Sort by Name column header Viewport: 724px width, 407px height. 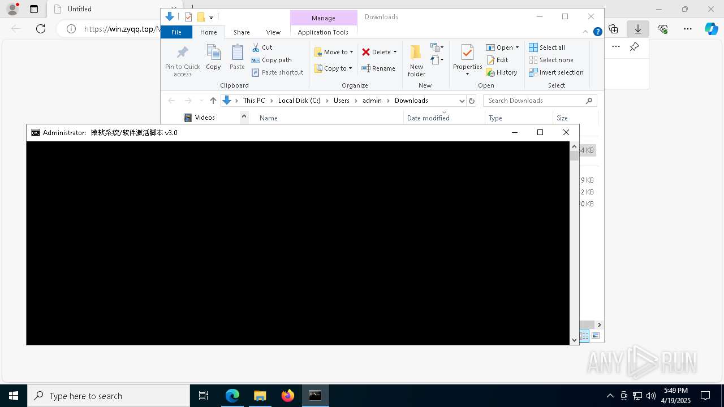268,118
